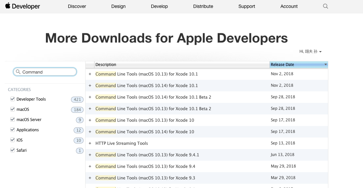Uncheck the Developer Tools category checkbox
The height and width of the screenshot is (188, 363).
[x=13, y=99]
